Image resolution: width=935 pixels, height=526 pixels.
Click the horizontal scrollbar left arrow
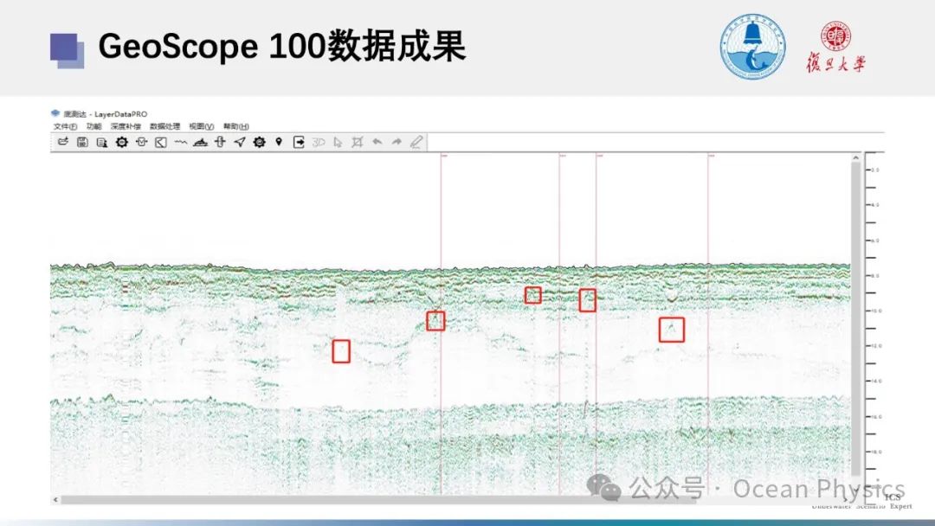pos(55,499)
